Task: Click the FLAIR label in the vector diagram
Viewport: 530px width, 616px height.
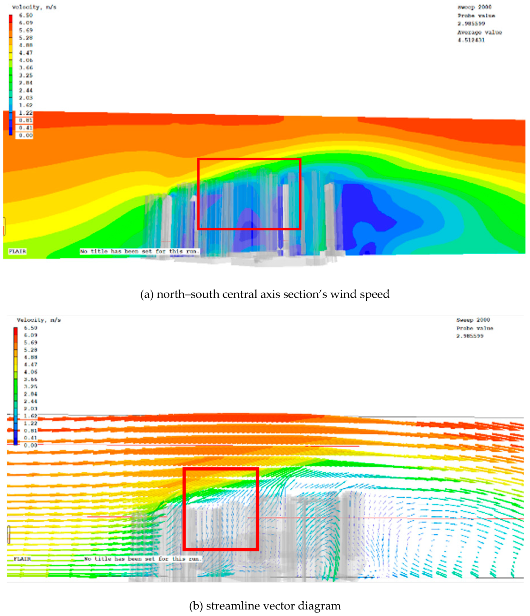Action: point(22,558)
